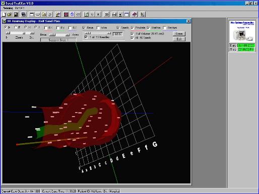Click the R toolbar icon beside U
Viewport: 259px width, 194px height.
[98, 15]
